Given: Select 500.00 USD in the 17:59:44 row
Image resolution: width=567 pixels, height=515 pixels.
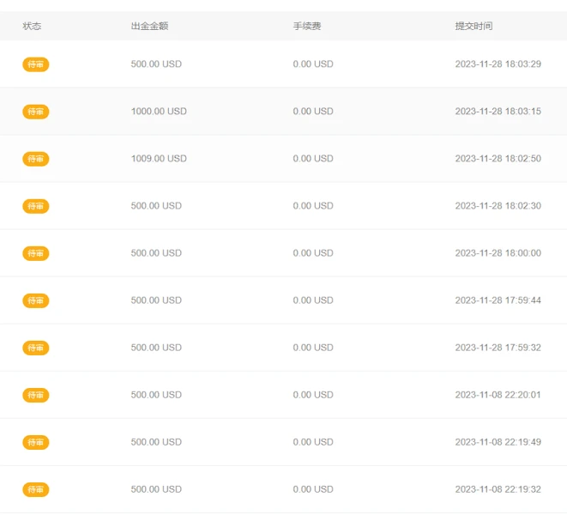Looking at the screenshot, I should click(156, 300).
